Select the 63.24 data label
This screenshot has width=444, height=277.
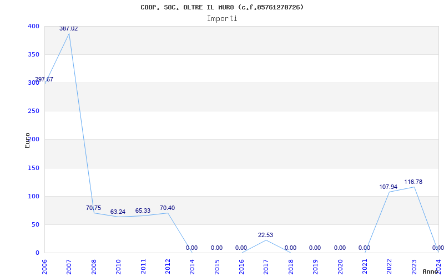click(x=118, y=212)
